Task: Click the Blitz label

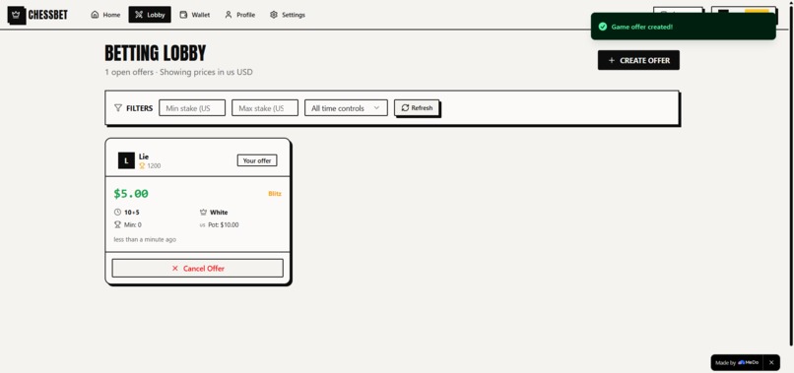Action: point(275,193)
